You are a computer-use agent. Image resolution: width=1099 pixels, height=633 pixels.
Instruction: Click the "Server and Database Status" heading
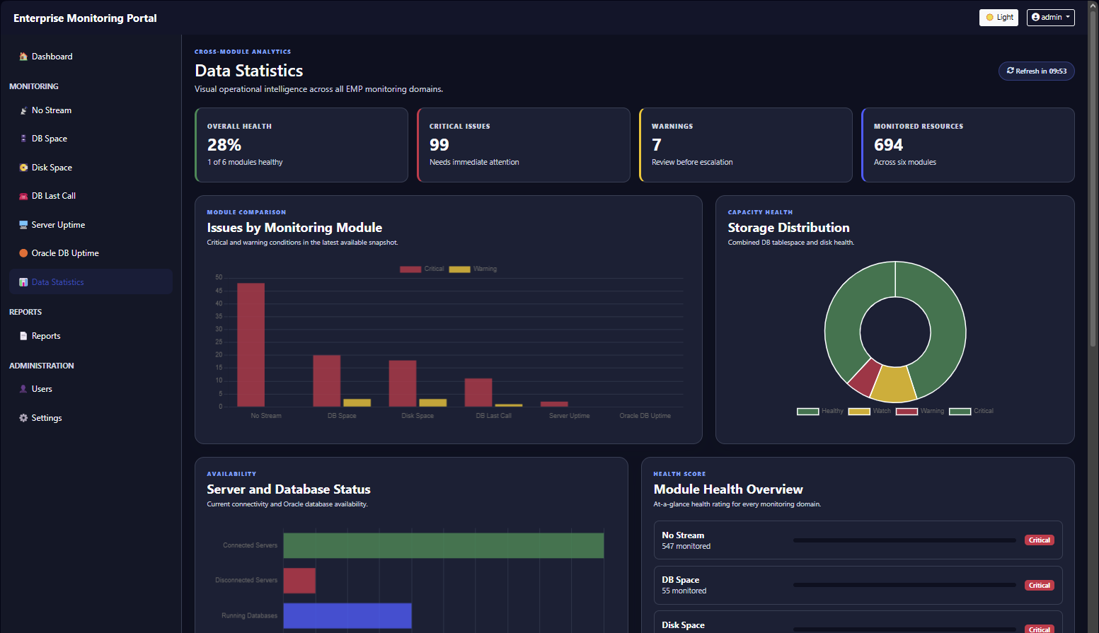289,489
